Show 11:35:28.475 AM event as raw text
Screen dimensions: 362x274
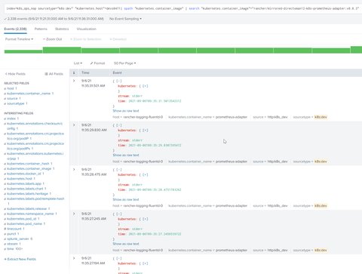pyautogui.click(x=126, y=199)
